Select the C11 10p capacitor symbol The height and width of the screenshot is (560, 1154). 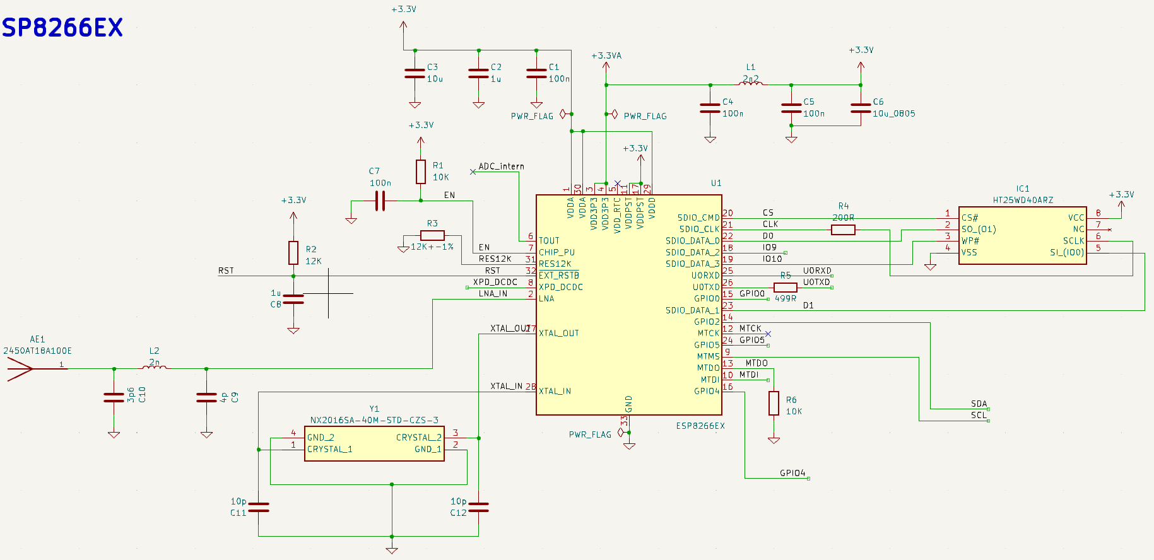point(259,507)
